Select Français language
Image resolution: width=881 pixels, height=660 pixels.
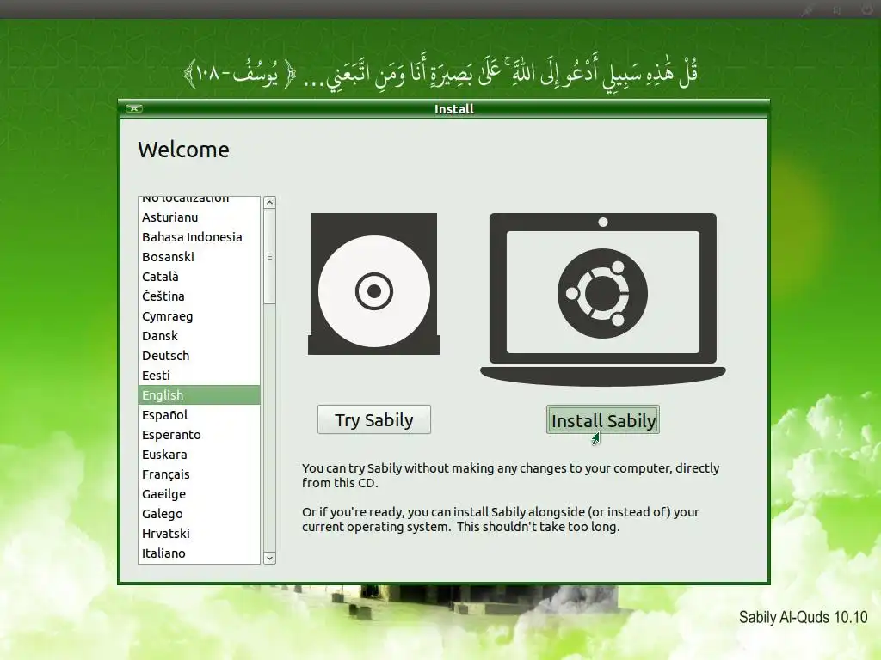(x=199, y=474)
